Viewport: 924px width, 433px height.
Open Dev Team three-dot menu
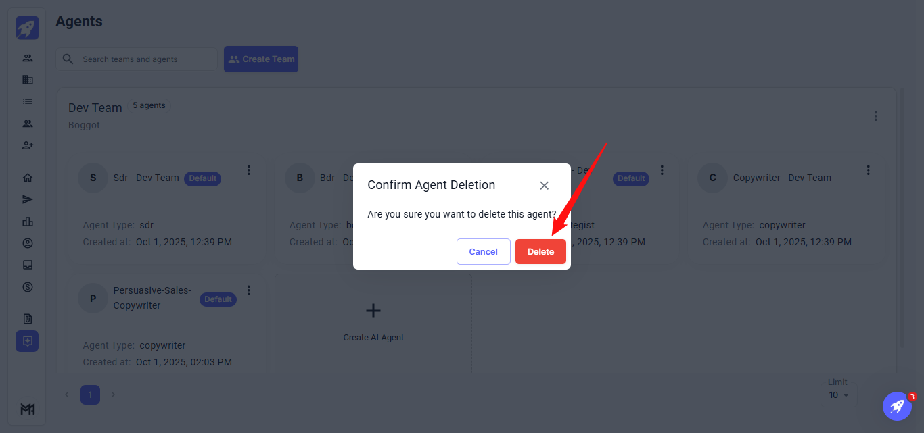point(875,116)
